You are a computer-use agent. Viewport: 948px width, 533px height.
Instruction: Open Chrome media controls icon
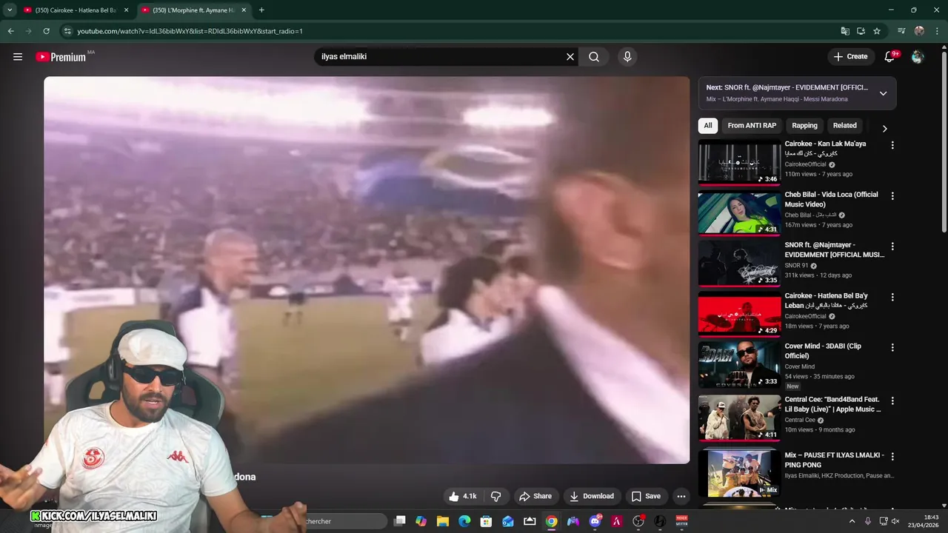point(901,31)
